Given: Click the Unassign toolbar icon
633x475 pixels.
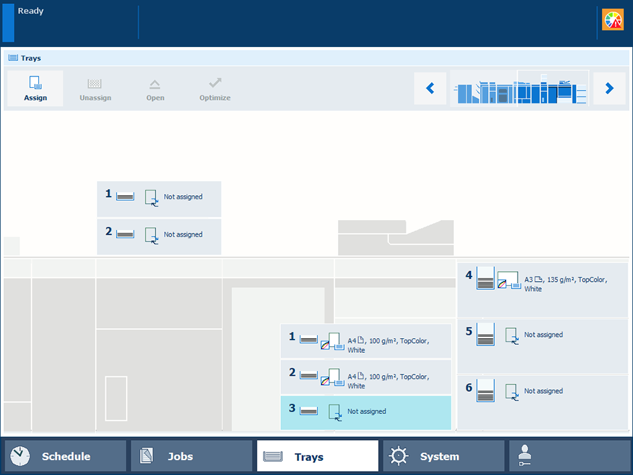Looking at the screenshot, I should (95, 85).
